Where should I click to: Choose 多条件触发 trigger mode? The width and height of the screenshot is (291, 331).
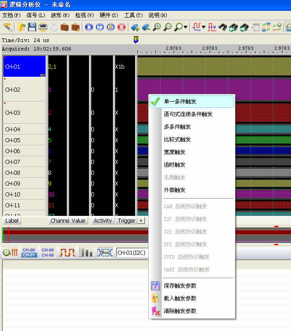192,127
